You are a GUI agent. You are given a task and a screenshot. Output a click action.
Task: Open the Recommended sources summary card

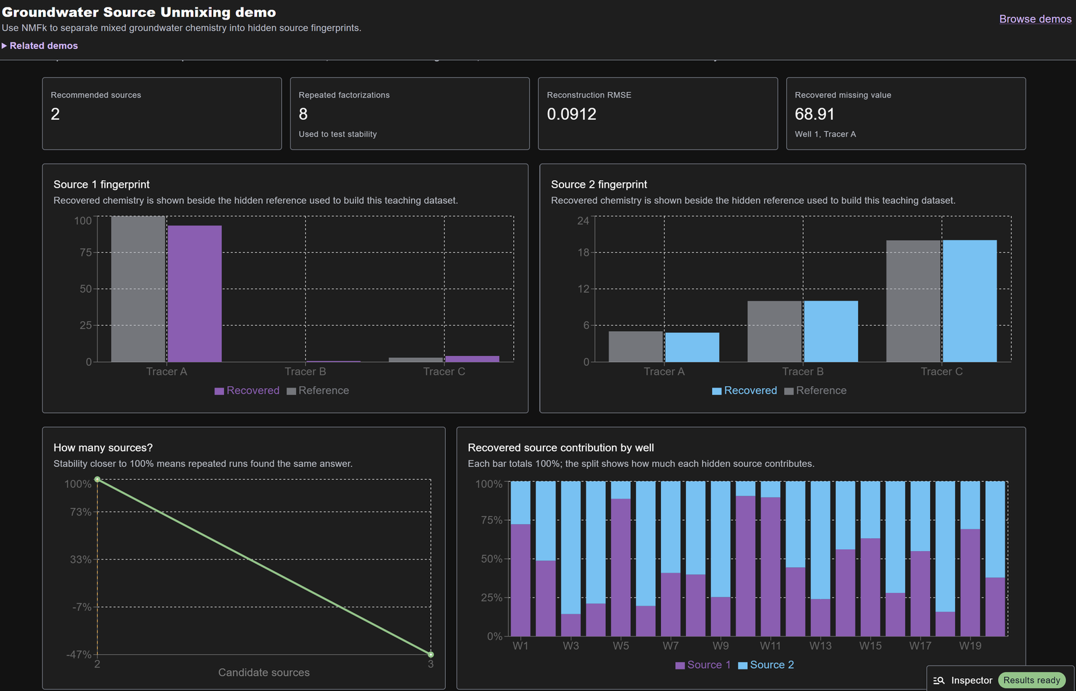point(162,114)
